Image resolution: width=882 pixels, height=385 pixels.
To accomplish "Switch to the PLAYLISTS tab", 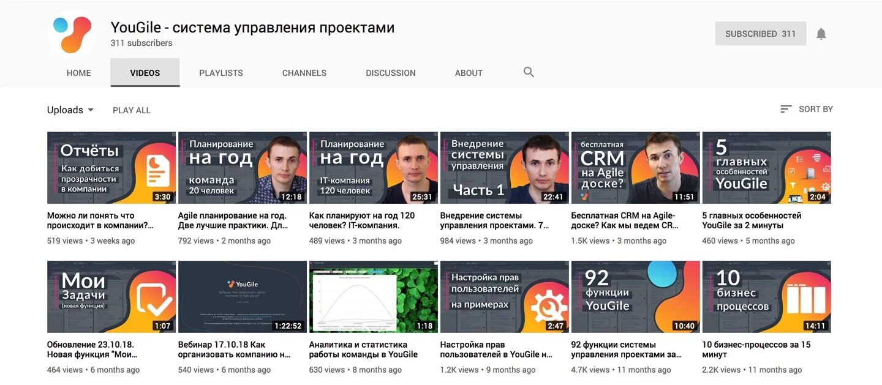I will [221, 73].
